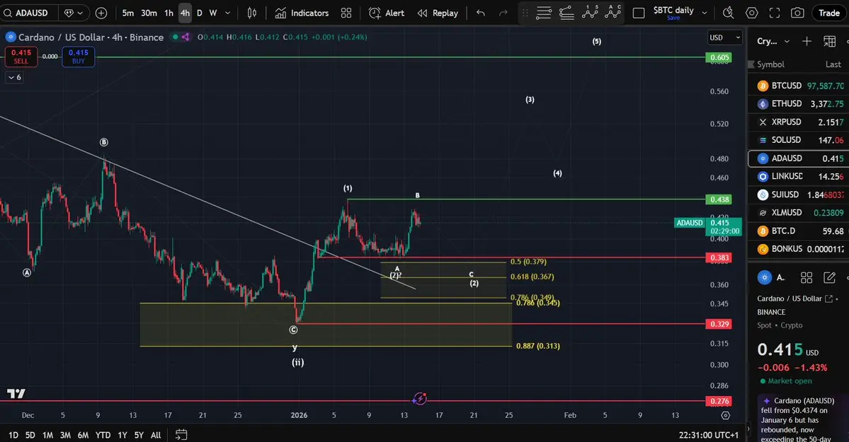Select BTC.D in the watchlist
The image size is (849, 442).
[x=799, y=231]
